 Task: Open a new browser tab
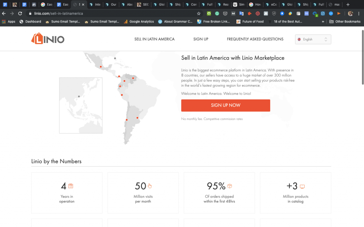click(348, 4)
